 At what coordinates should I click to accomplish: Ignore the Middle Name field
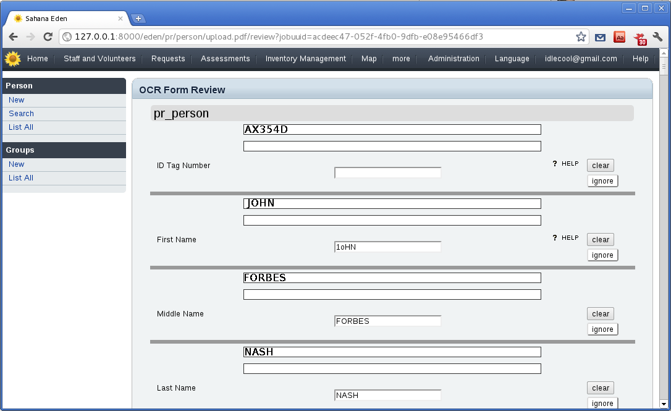tap(602, 329)
